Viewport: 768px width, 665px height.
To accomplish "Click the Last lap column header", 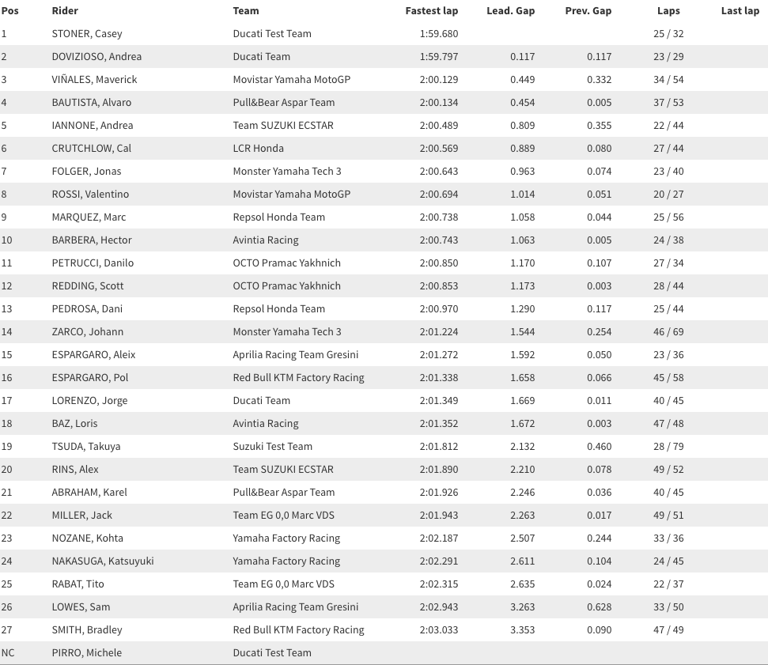I will click(x=740, y=11).
